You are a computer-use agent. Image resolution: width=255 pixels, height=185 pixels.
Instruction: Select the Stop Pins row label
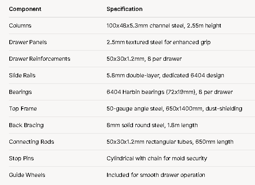21,158
